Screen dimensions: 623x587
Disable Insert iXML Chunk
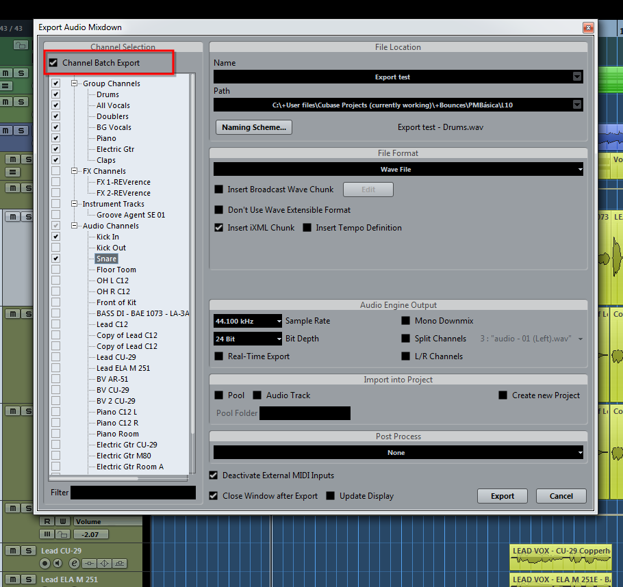click(218, 228)
